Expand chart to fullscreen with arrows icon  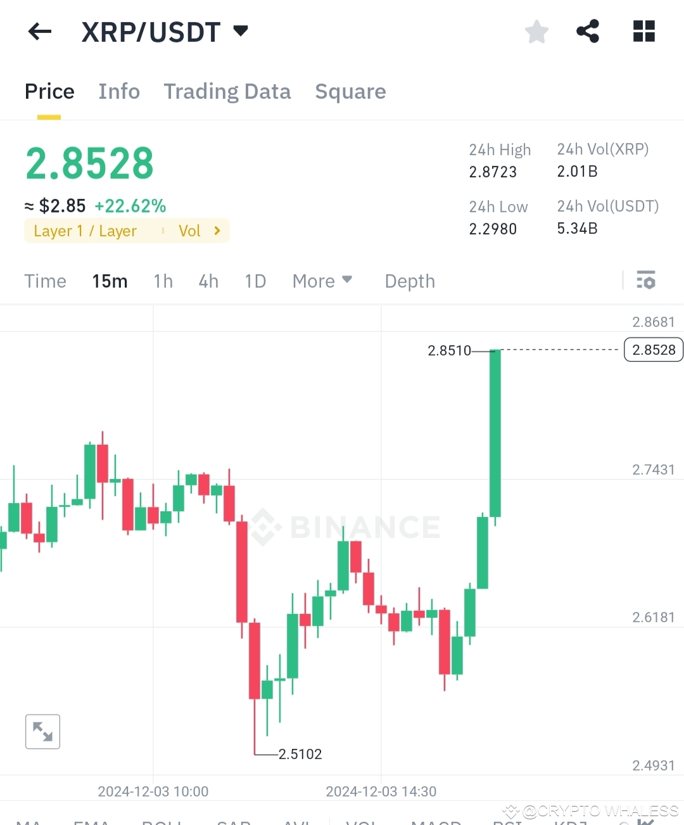pyautogui.click(x=42, y=731)
